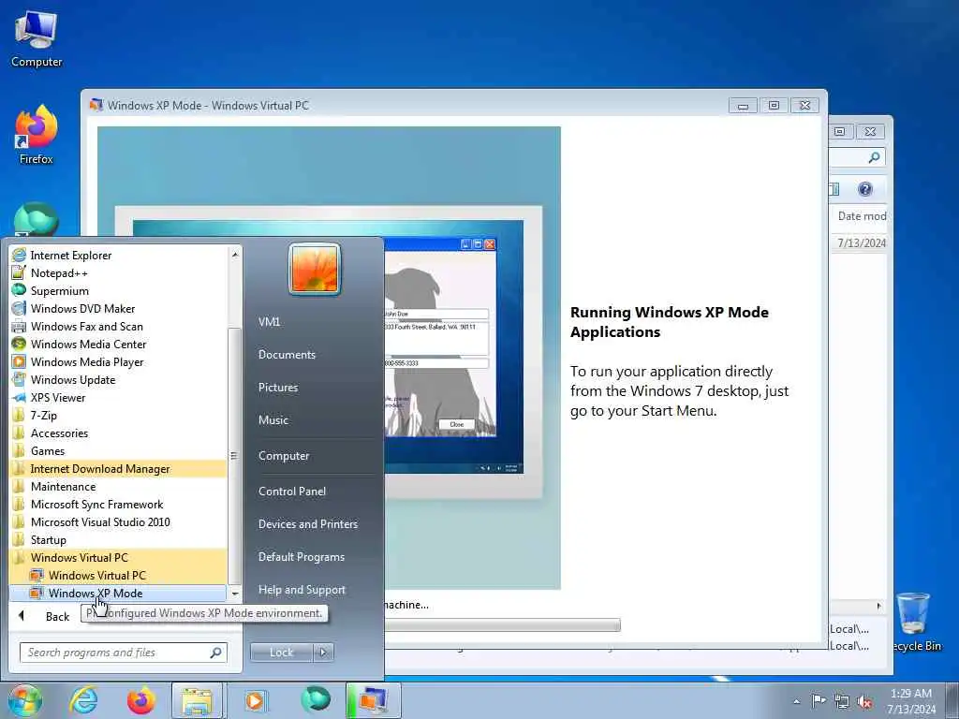Select the Windows Virtual PC taskbar button
The height and width of the screenshot is (719, 959).
coord(373,700)
